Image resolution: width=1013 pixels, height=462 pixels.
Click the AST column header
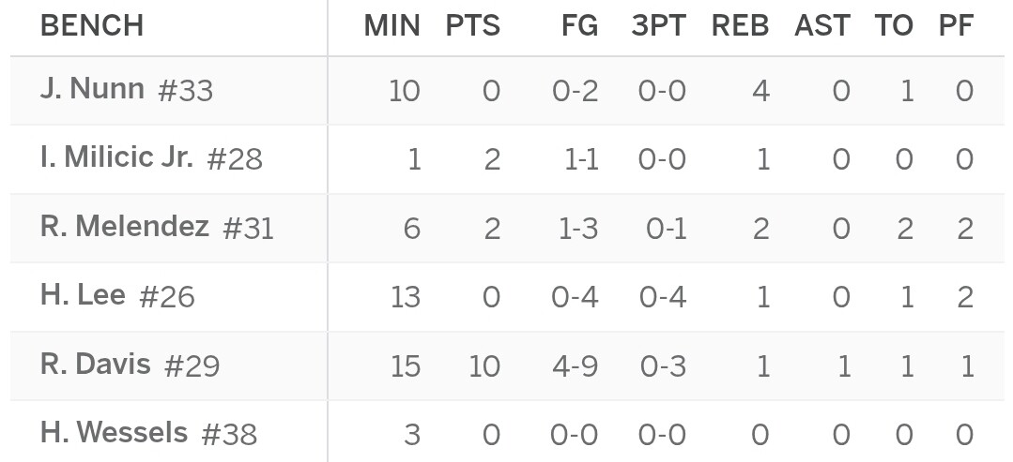pyautogui.click(x=821, y=26)
